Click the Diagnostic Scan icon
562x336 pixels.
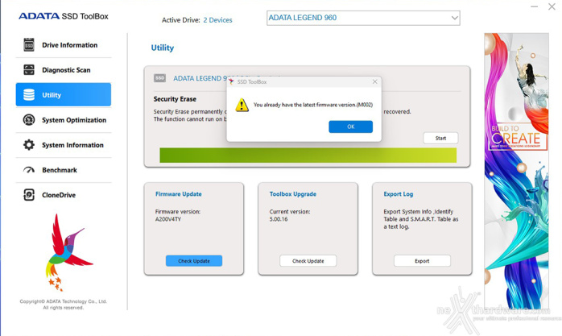click(29, 69)
